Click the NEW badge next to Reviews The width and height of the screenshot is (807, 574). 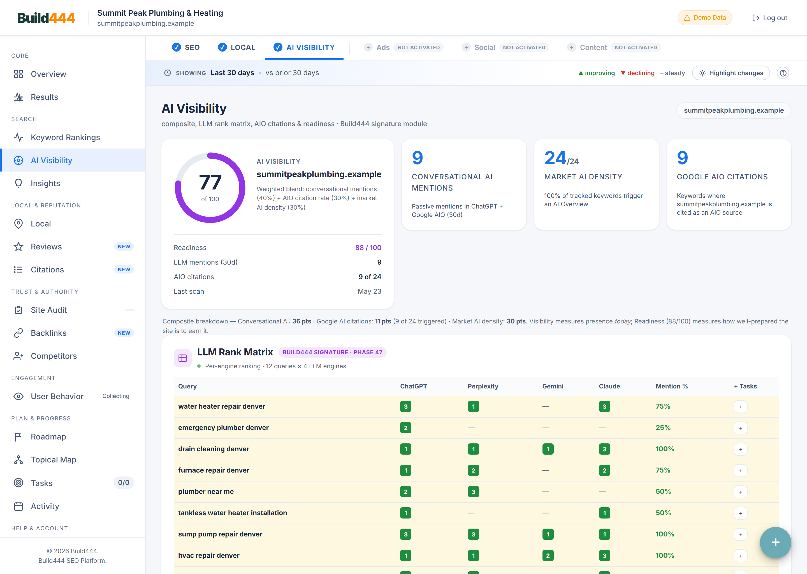(124, 246)
